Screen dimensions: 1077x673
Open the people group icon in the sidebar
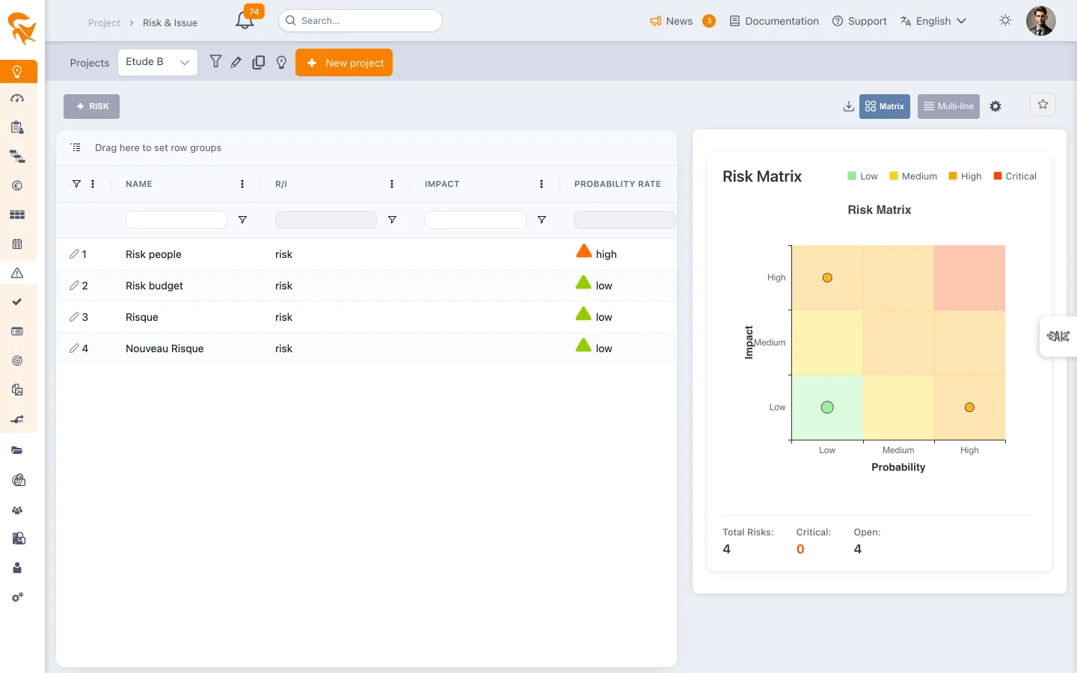click(17, 510)
